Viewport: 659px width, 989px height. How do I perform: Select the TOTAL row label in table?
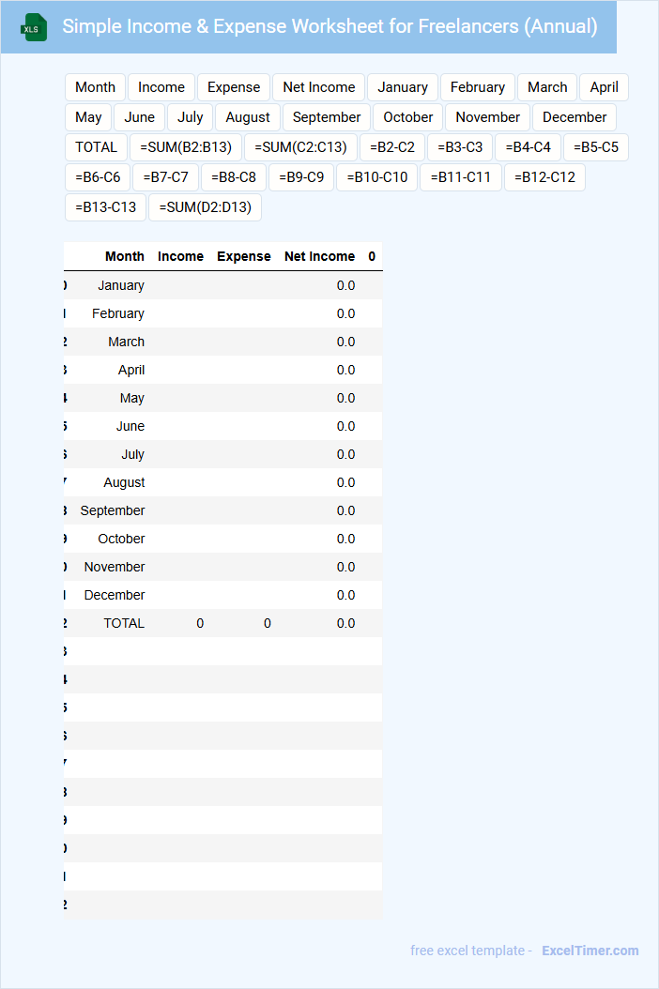[124, 623]
